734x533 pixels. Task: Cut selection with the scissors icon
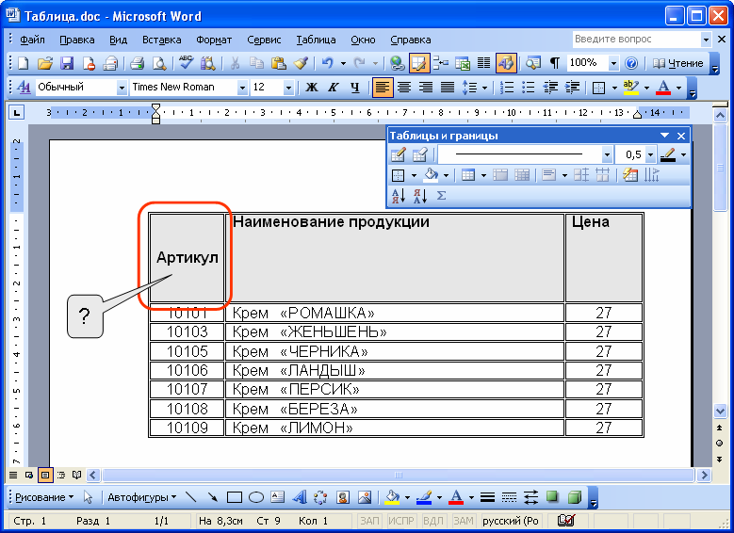(235, 63)
